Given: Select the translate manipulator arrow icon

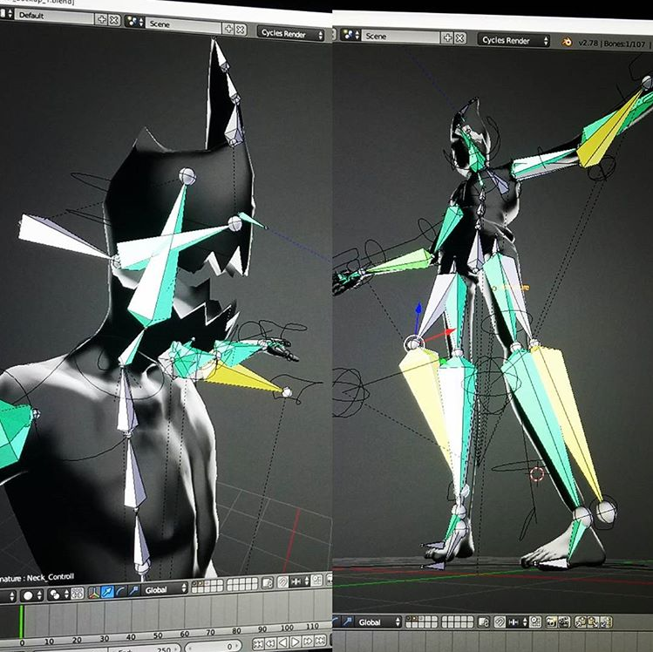Looking at the screenshot, I should point(106,590).
